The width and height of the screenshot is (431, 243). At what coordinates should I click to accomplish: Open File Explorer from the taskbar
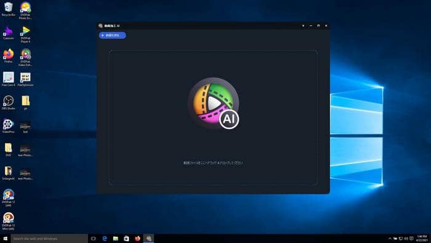116,238
